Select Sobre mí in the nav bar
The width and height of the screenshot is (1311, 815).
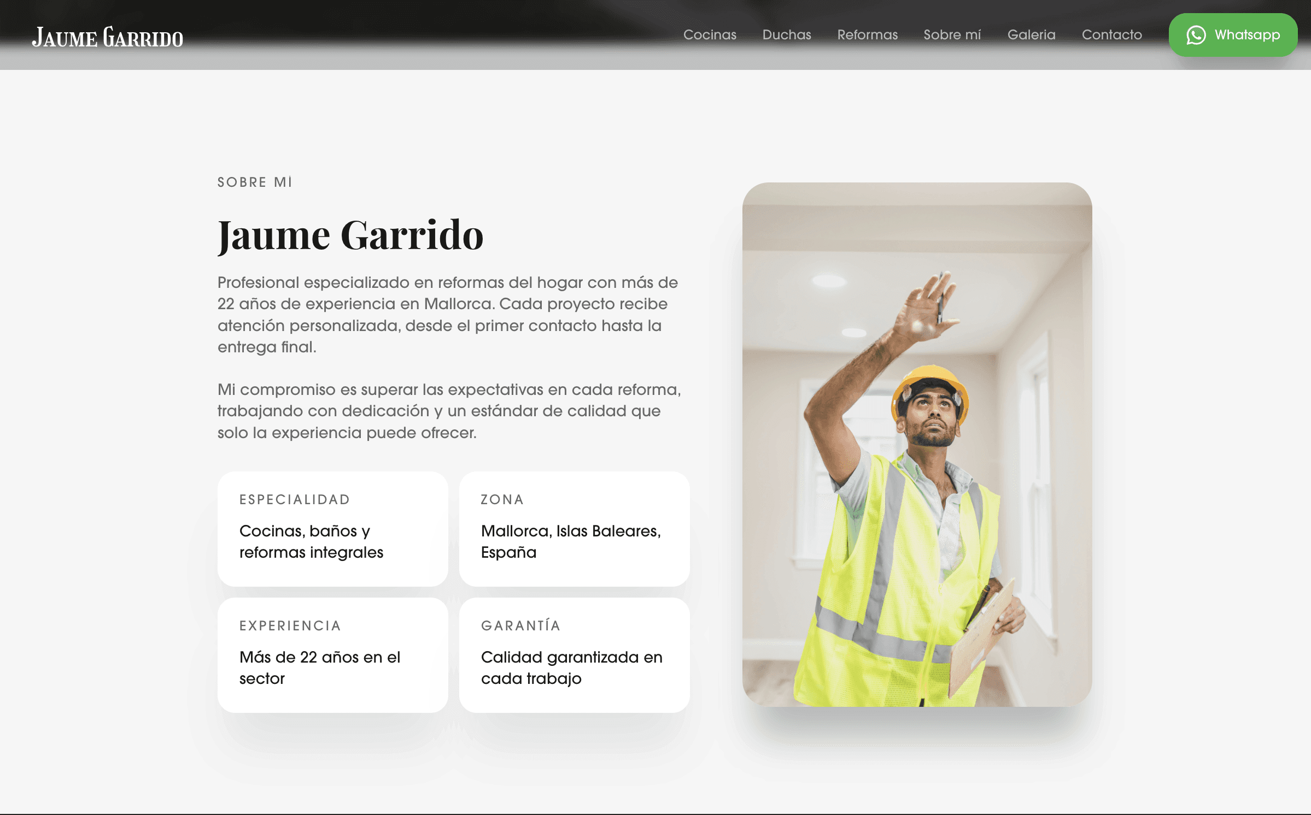pyautogui.click(x=952, y=35)
